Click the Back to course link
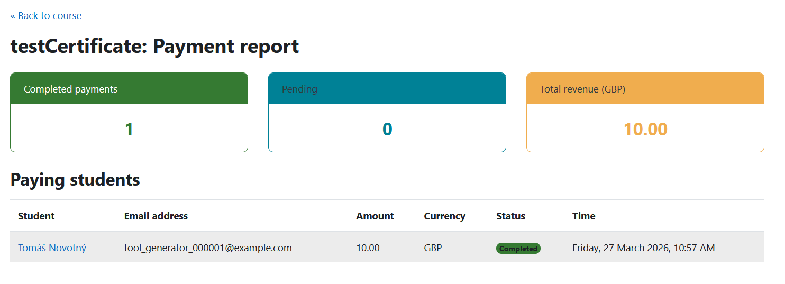The image size is (785, 284). pyautogui.click(x=46, y=16)
